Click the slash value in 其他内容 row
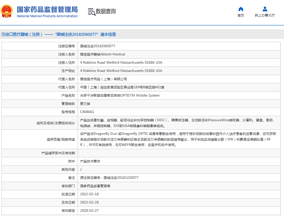Image resolution: width=284 pixels, height=216 pixels. click(x=81, y=170)
